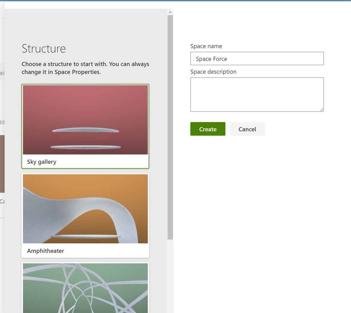Screen dimensions: 351x313
Task: Click the scrollbar up arrow
Action: point(170,12)
